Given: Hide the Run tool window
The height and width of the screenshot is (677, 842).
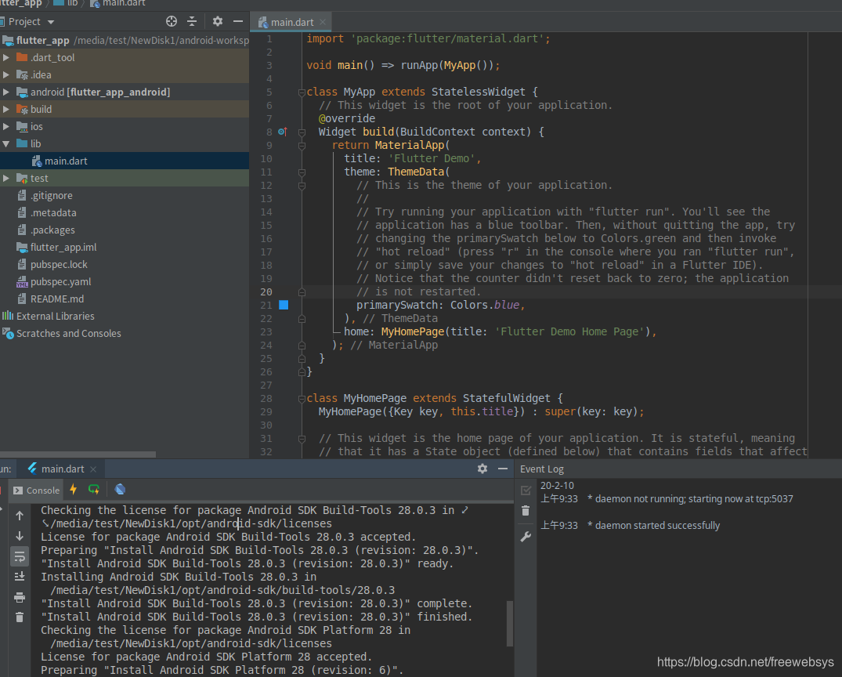Looking at the screenshot, I should coord(503,469).
